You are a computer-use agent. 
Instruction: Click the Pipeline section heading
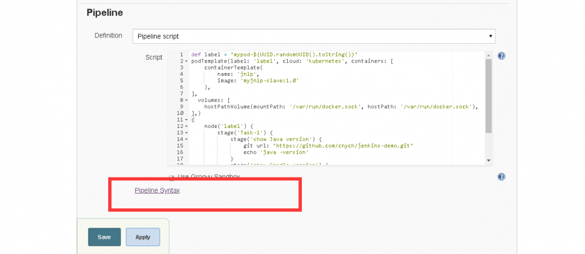coord(105,13)
